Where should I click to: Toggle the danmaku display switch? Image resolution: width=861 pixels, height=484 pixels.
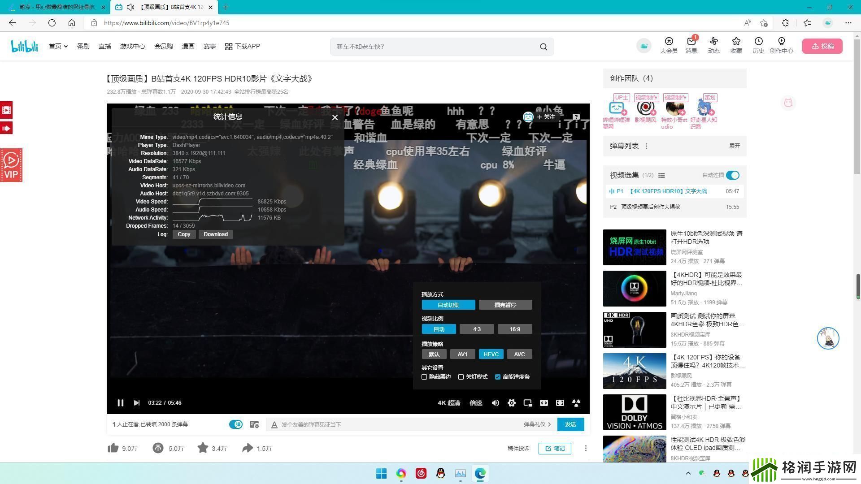(235, 424)
